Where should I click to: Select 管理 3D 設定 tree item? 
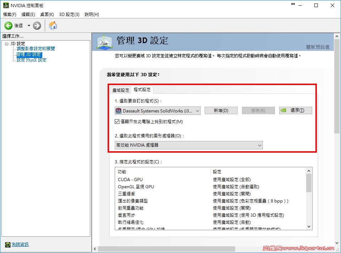(29, 54)
